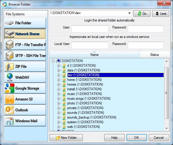Open Amazon S3 file system
Image resolution: width=173 pixels, height=145 pixels.
(25, 99)
